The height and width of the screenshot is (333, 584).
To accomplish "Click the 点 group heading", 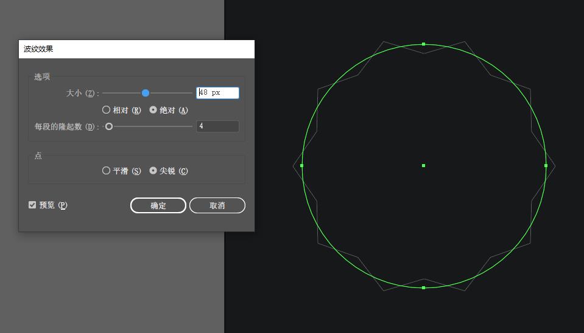I will 38,156.
